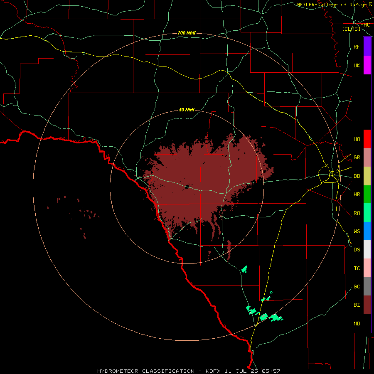Click the HHC product label

point(365,25)
